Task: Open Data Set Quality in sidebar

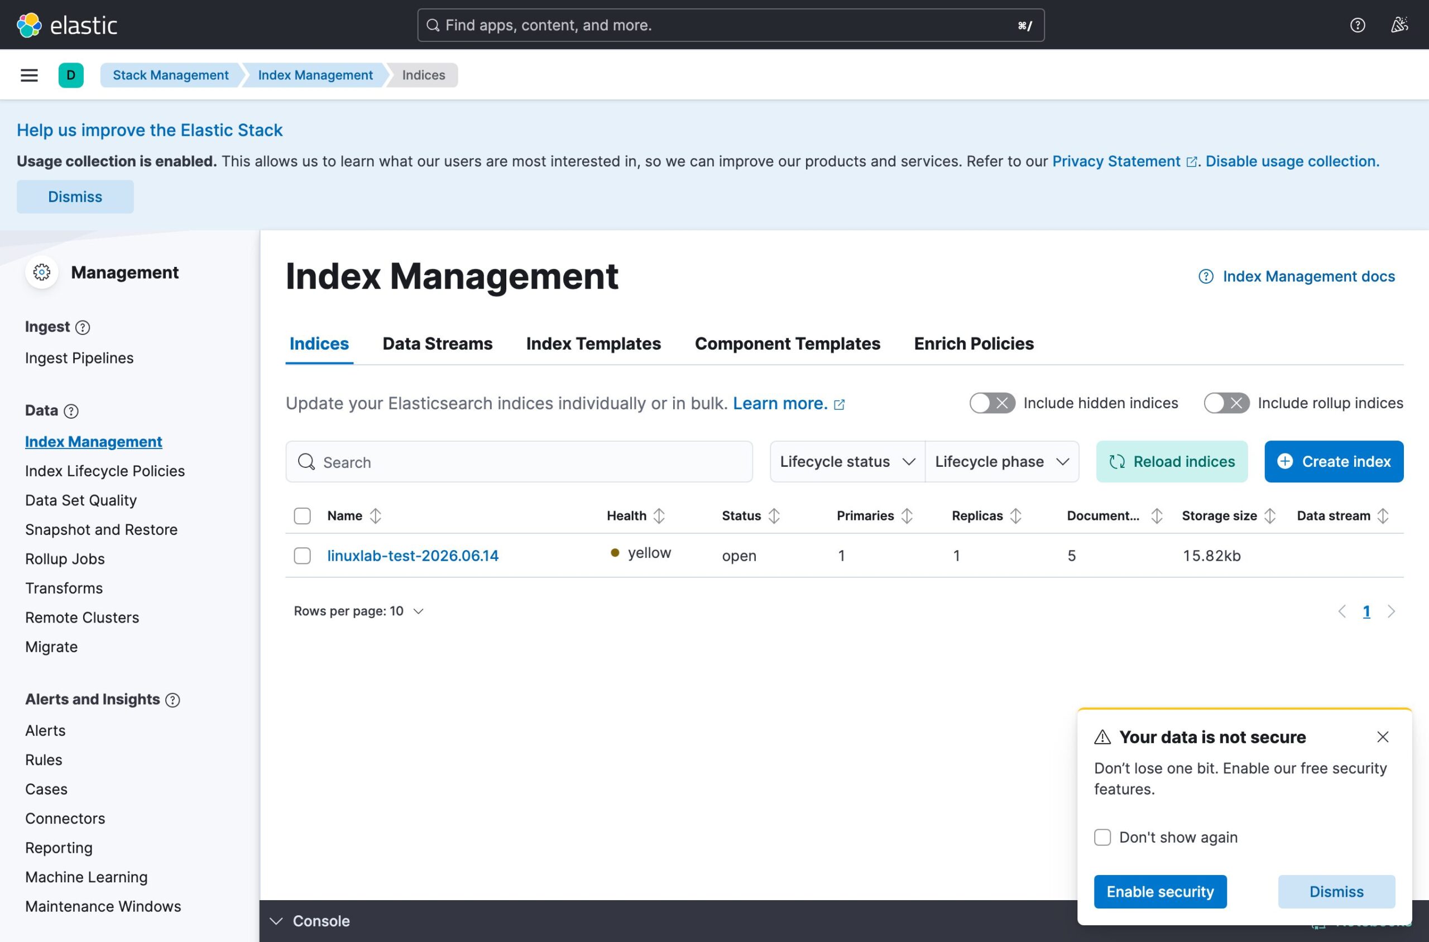Action: click(81, 500)
